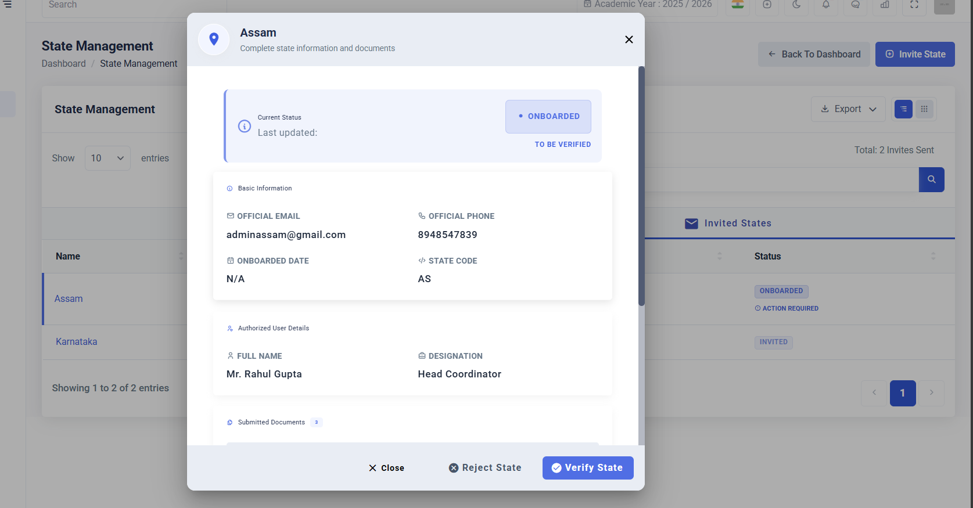Go to Dashboard breadcrumb link

click(x=63, y=64)
